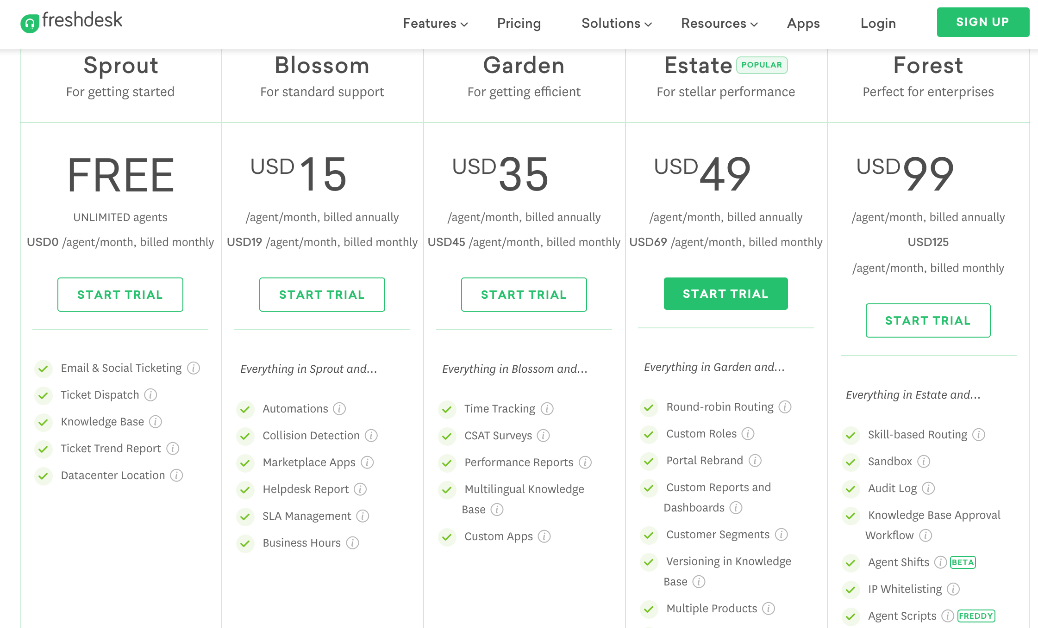Show info for Collision Detection feature
The height and width of the screenshot is (628, 1038).
click(x=371, y=436)
